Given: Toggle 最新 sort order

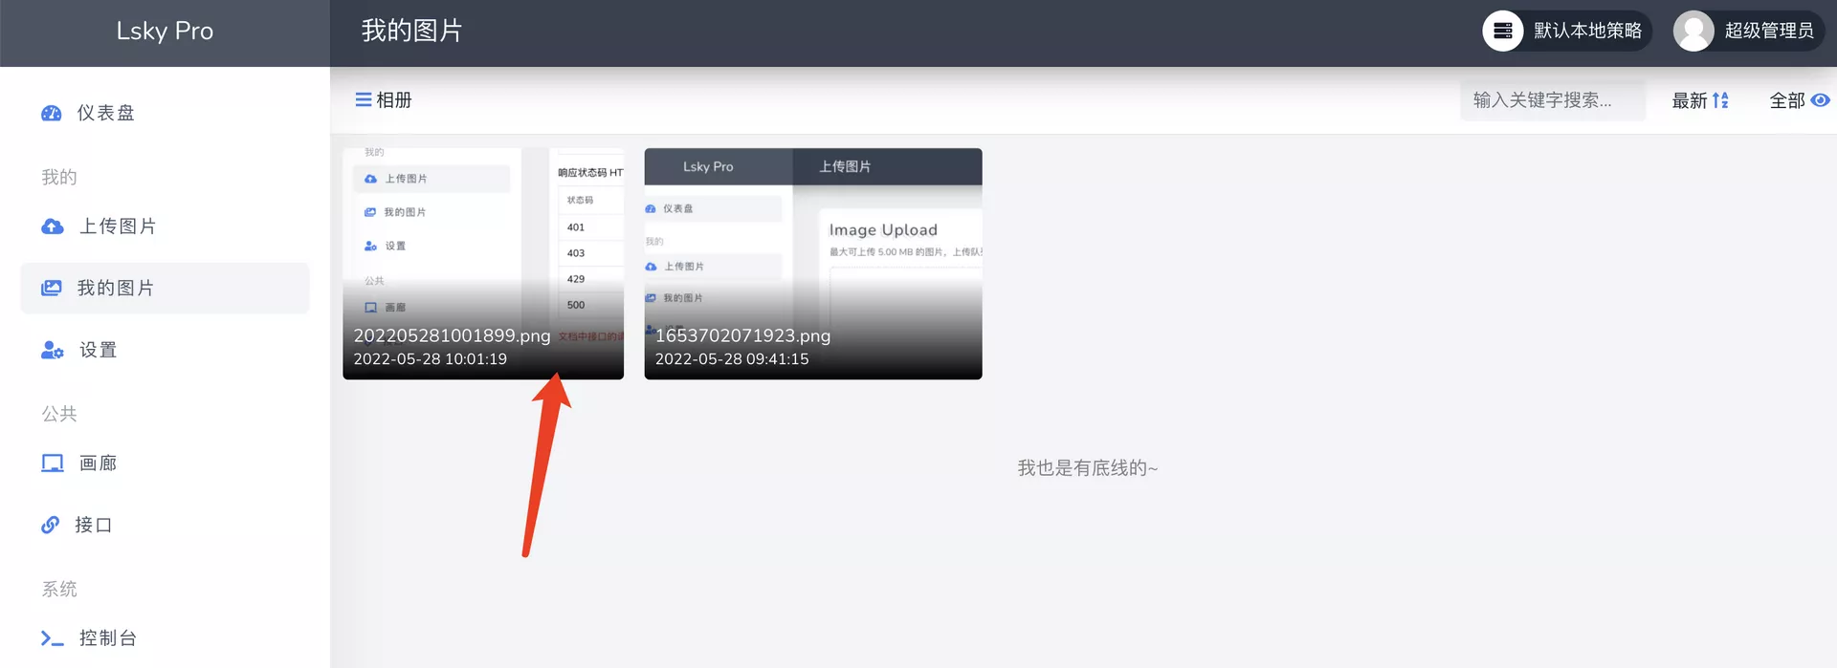Looking at the screenshot, I should tap(1700, 100).
